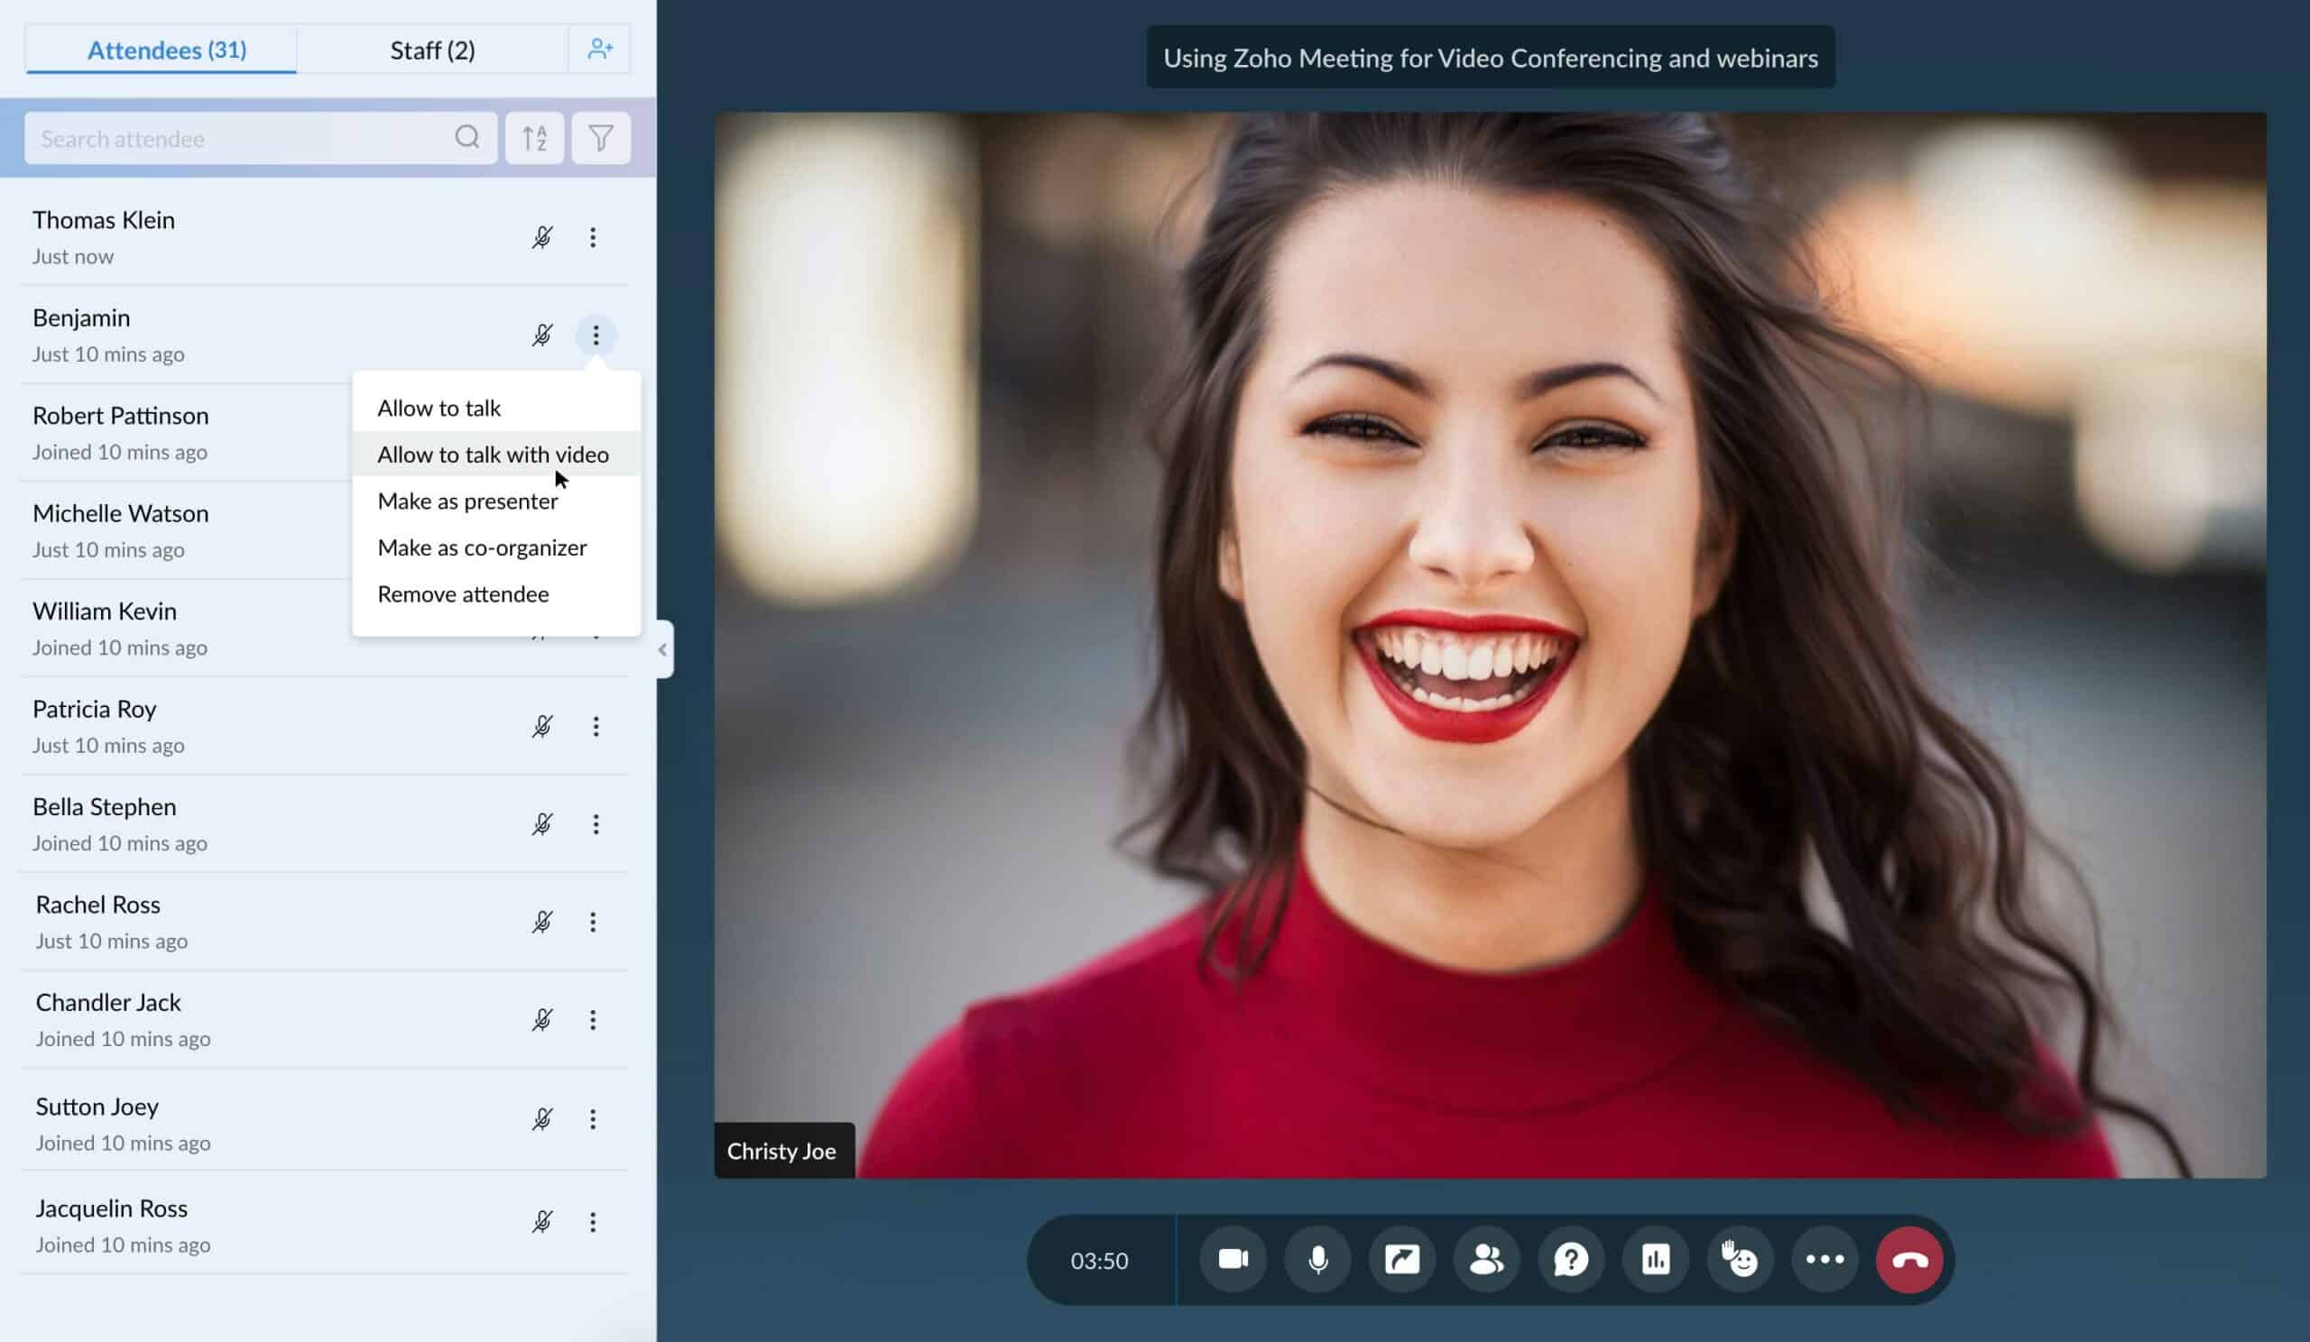Screen dimensions: 2310x1342
Task: Toggle mute for Patricia Roy
Action: click(541, 727)
